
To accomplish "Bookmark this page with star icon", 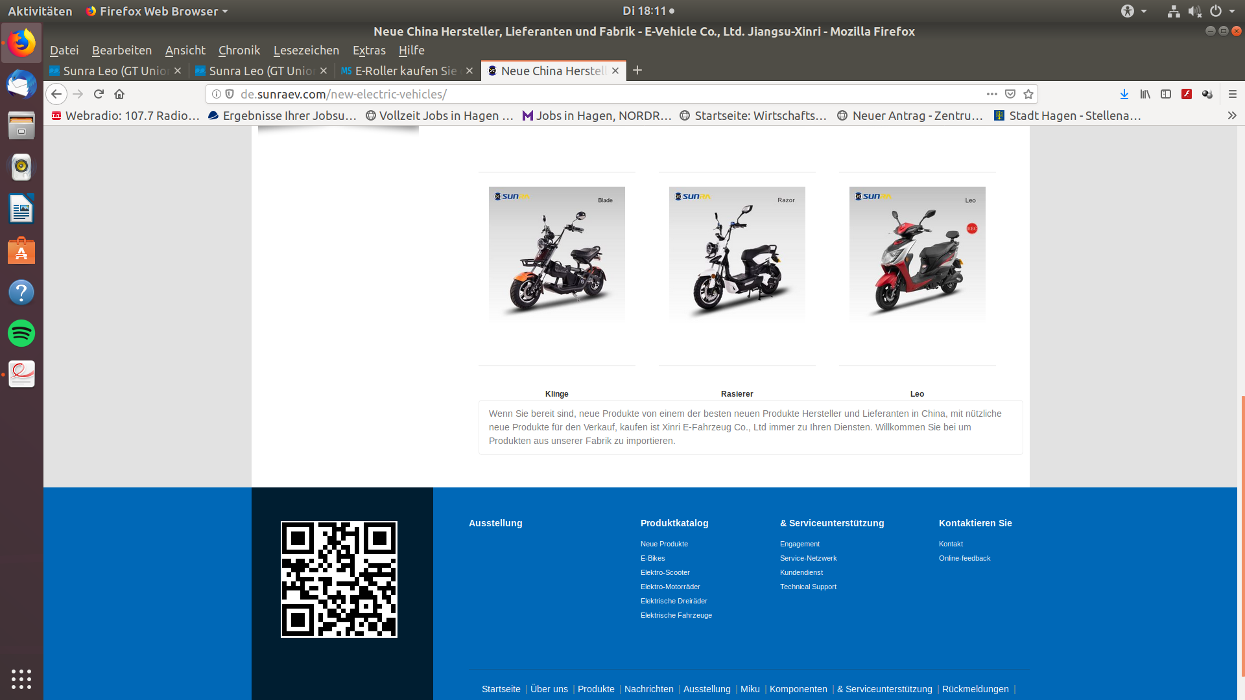I will coord(1028,94).
